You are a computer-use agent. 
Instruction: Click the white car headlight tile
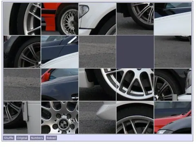coord(98,19)
